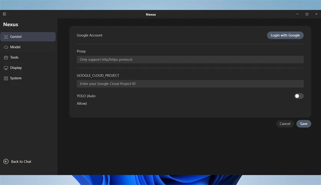Open the Model settings section
This screenshot has height=185, width=321.
pyautogui.click(x=28, y=47)
